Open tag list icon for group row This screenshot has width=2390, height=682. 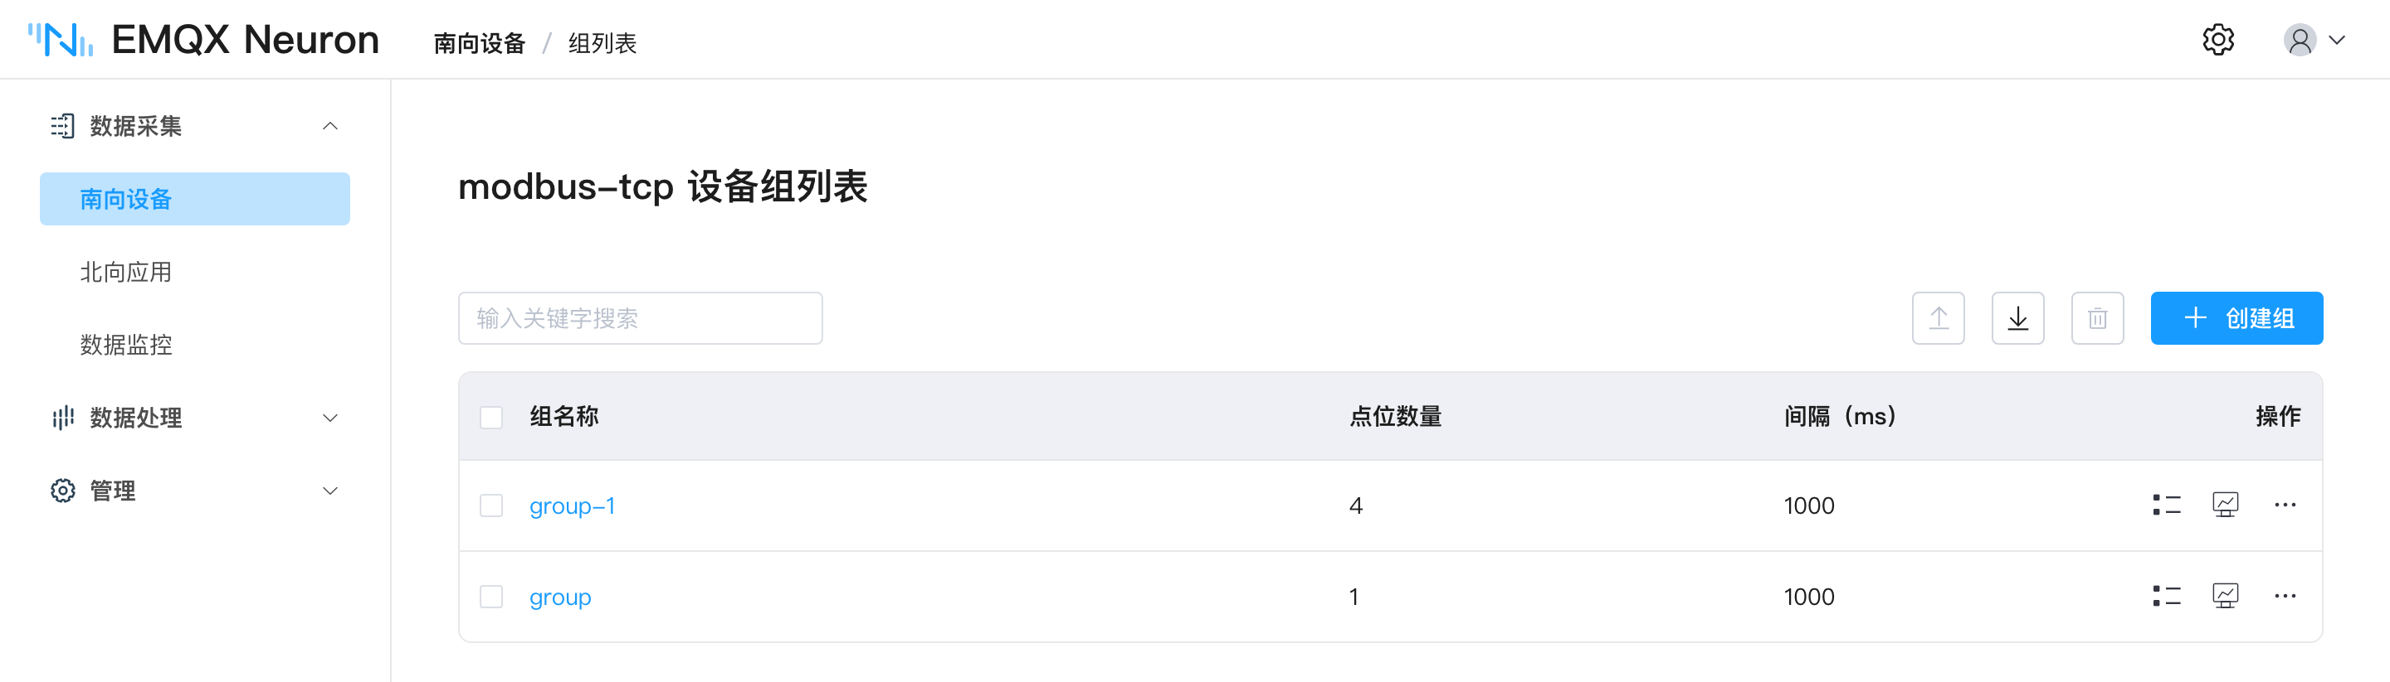pyautogui.click(x=2167, y=596)
